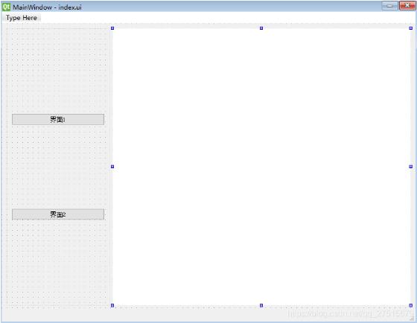This screenshot has height=323, width=417.
Task: Minimize the index.ui form window
Action: 390,6
